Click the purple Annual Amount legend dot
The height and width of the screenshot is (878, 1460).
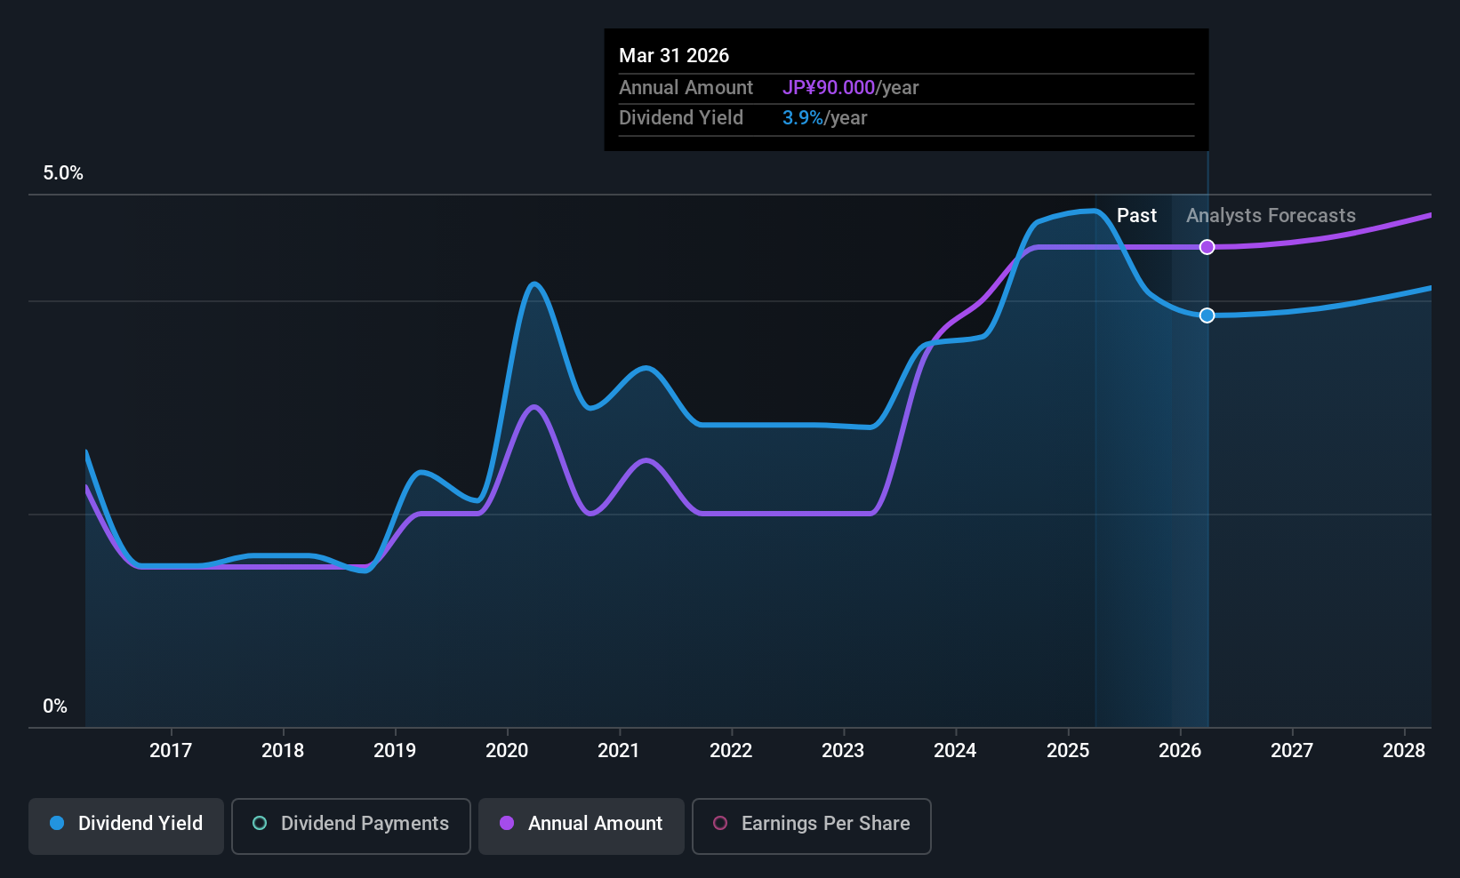507,824
